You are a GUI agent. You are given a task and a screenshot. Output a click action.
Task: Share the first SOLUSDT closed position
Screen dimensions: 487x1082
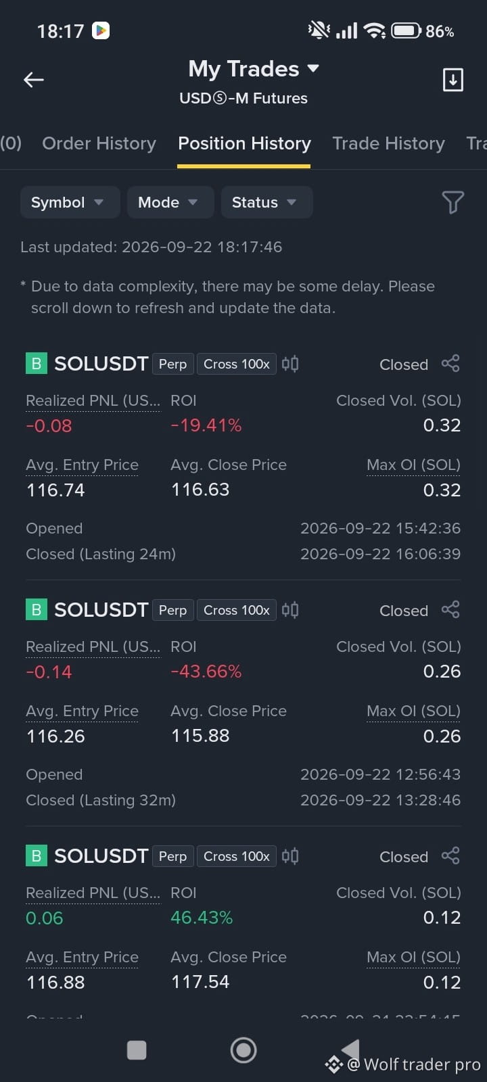(450, 363)
